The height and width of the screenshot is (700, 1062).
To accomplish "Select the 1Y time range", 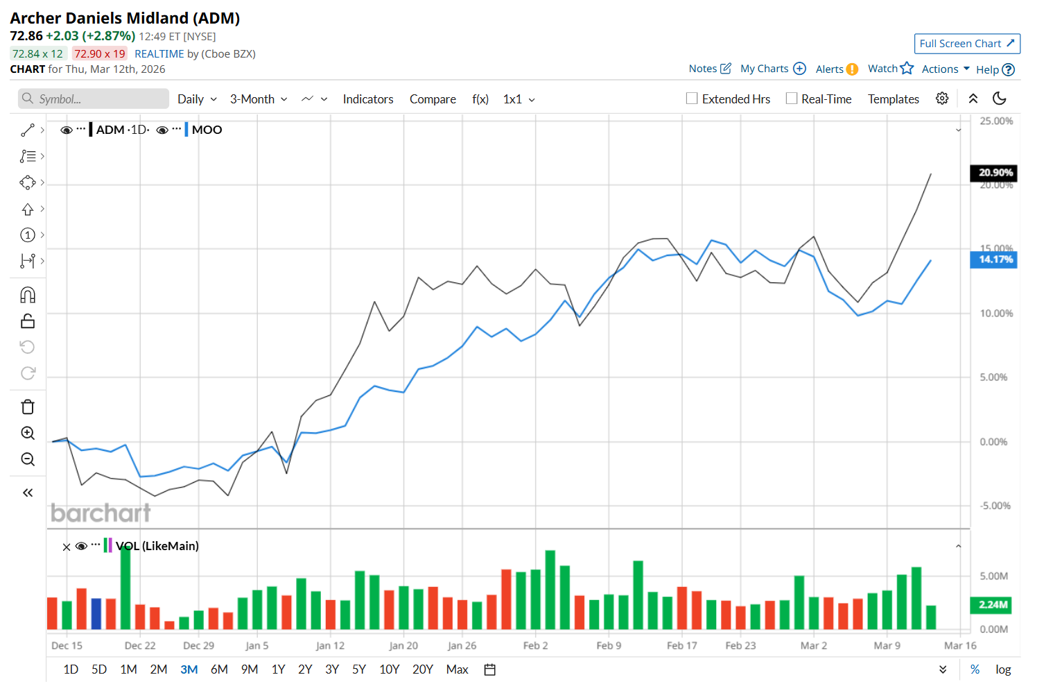I will 279,669.
